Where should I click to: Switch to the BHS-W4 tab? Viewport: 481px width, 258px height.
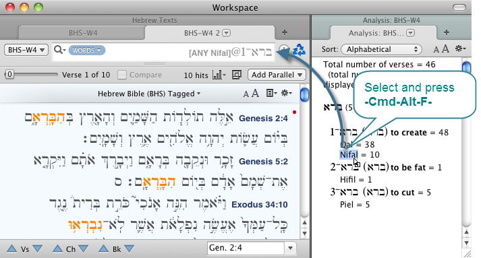[x=83, y=33]
